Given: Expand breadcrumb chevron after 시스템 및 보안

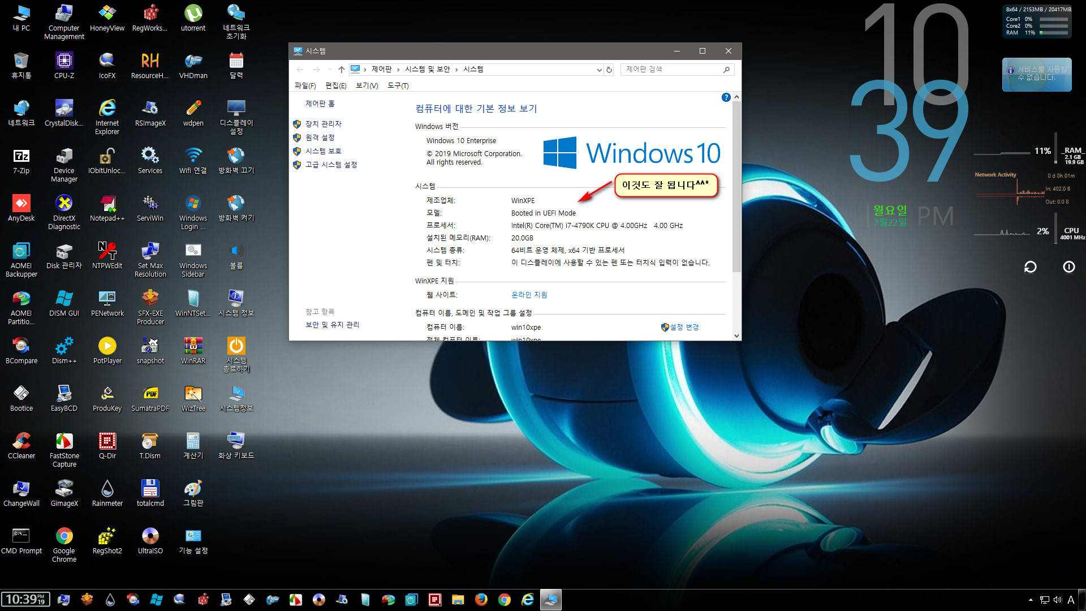Looking at the screenshot, I should (456, 70).
